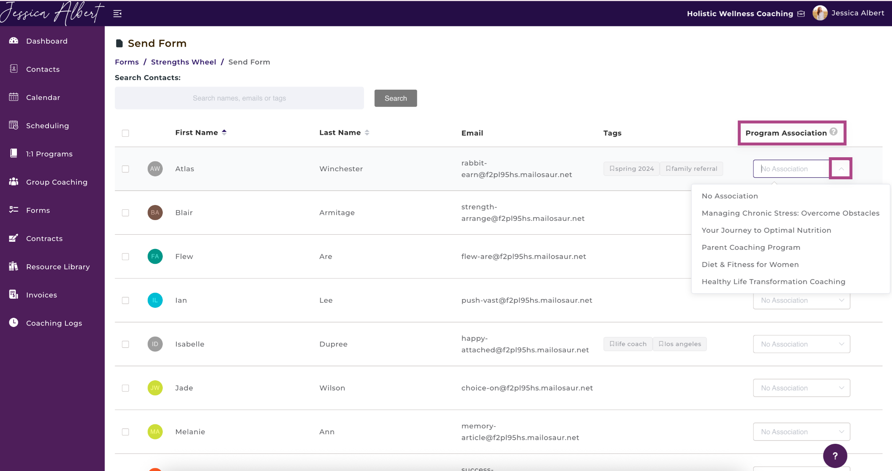The height and width of the screenshot is (471, 892).
Task: Open the Coaching Logs clock icon
Action: point(14,322)
